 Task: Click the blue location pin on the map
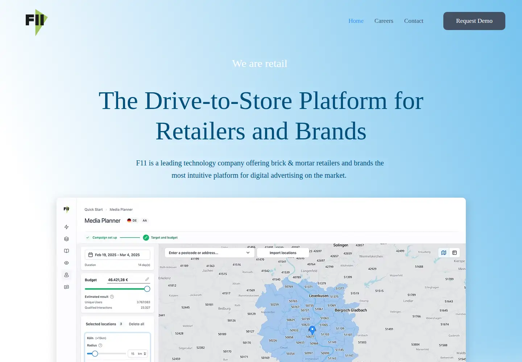[x=312, y=330]
